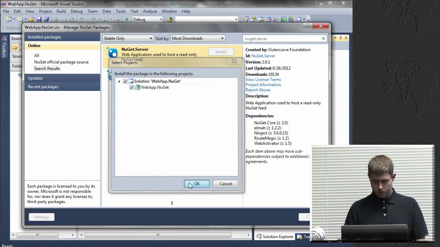Click the Find in Files icon
Screen dimensions: 440x247
(x=170, y=19)
